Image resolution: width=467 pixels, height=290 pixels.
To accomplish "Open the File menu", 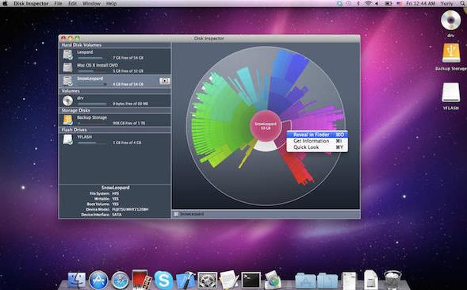I will [x=58, y=4].
